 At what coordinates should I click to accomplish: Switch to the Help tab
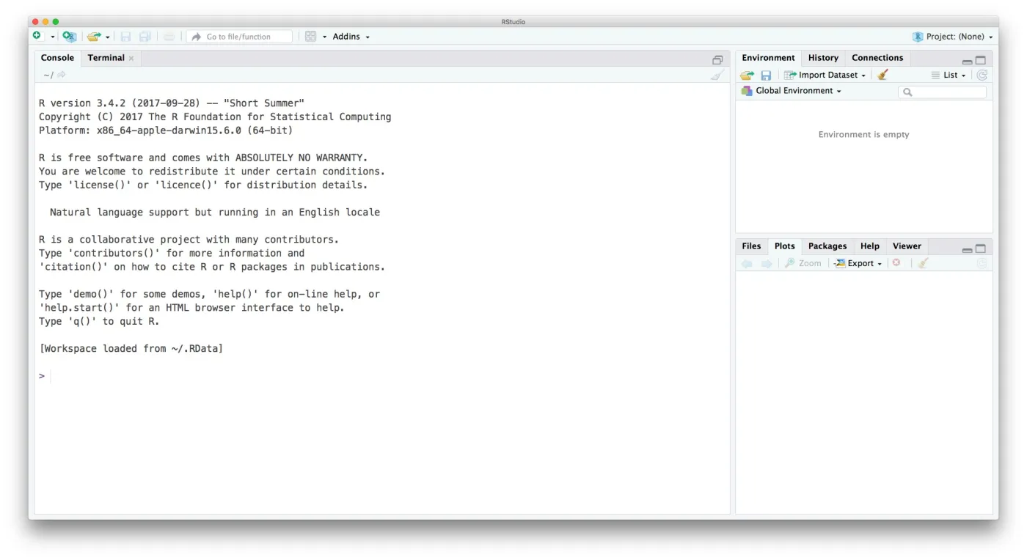coord(869,246)
